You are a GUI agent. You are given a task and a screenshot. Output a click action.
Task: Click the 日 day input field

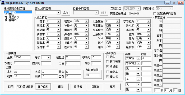[x=175, y=91]
